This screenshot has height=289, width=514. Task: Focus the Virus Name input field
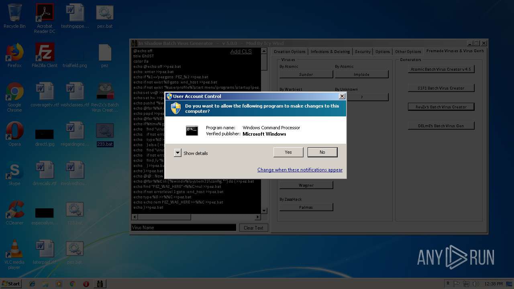click(x=184, y=228)
